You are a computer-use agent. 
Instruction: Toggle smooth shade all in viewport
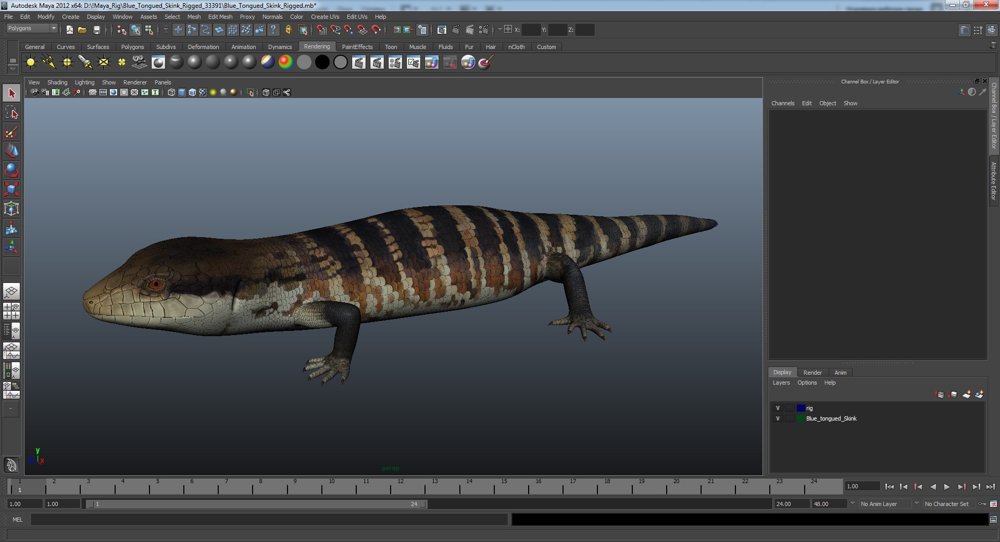182,92
